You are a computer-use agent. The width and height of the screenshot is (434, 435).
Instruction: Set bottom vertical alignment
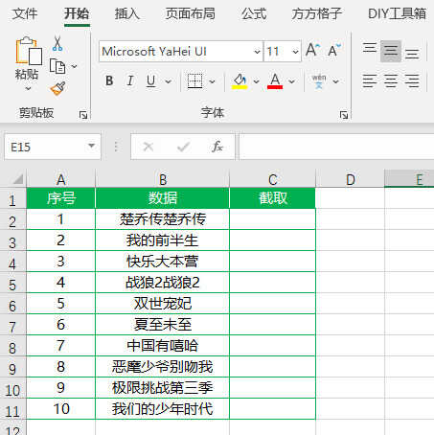click(x=412, y=54)
